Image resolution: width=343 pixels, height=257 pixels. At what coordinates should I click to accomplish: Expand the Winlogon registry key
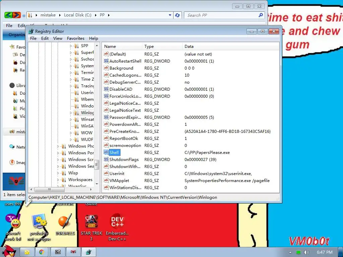tap(71, 113)
